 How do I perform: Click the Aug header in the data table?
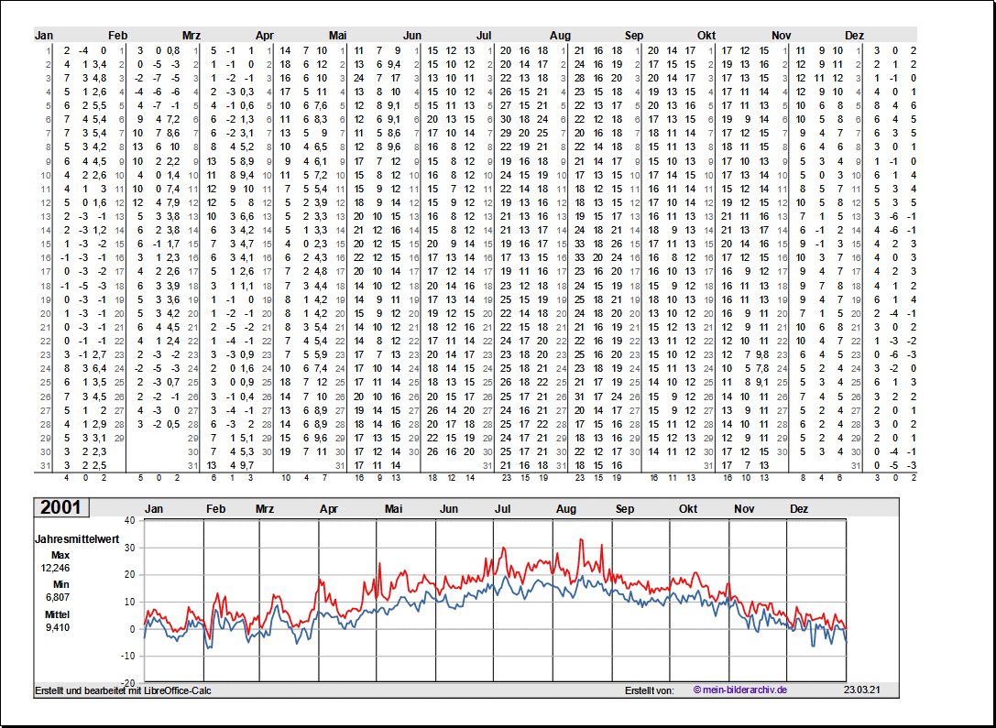point(560,35)
